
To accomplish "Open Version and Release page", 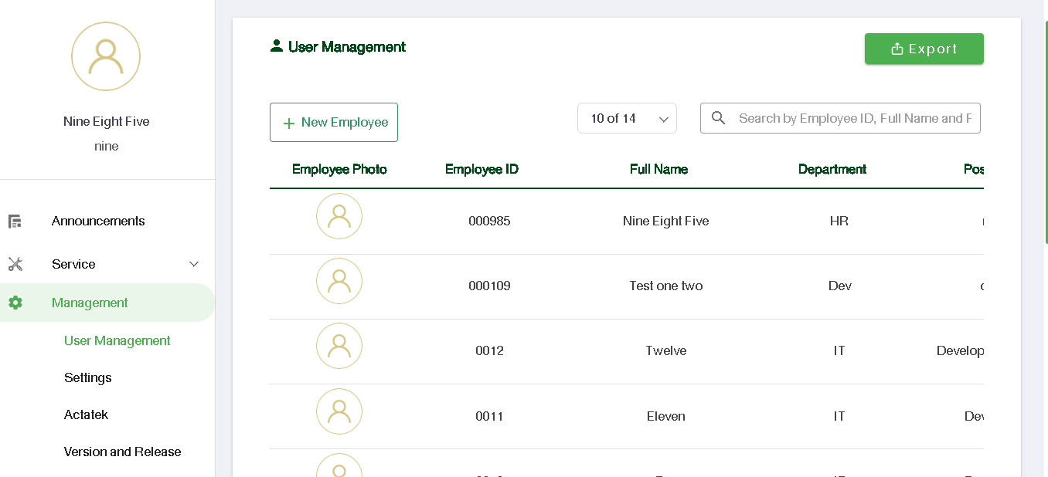I will (122, 452).
